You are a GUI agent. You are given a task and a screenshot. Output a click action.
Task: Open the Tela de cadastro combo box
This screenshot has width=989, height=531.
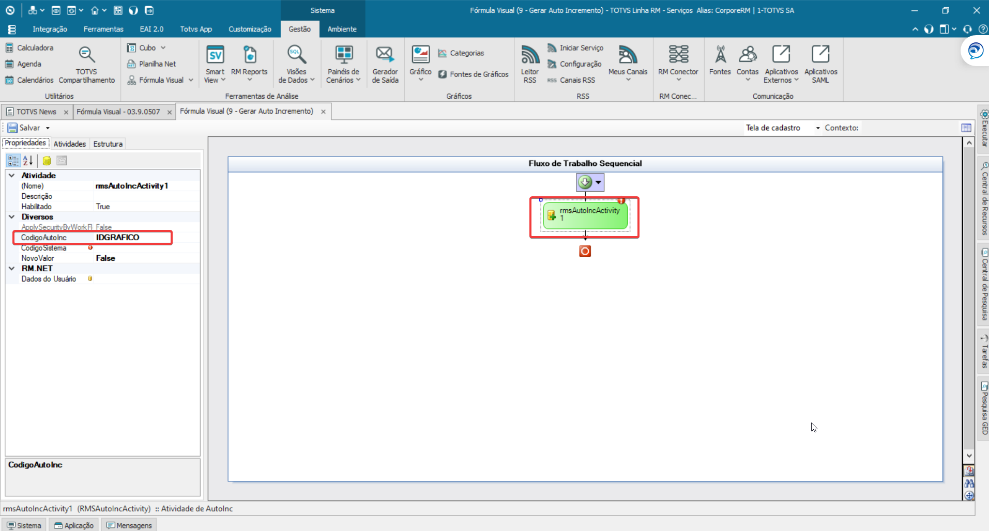pyautogui.click(x=782, y=128)
